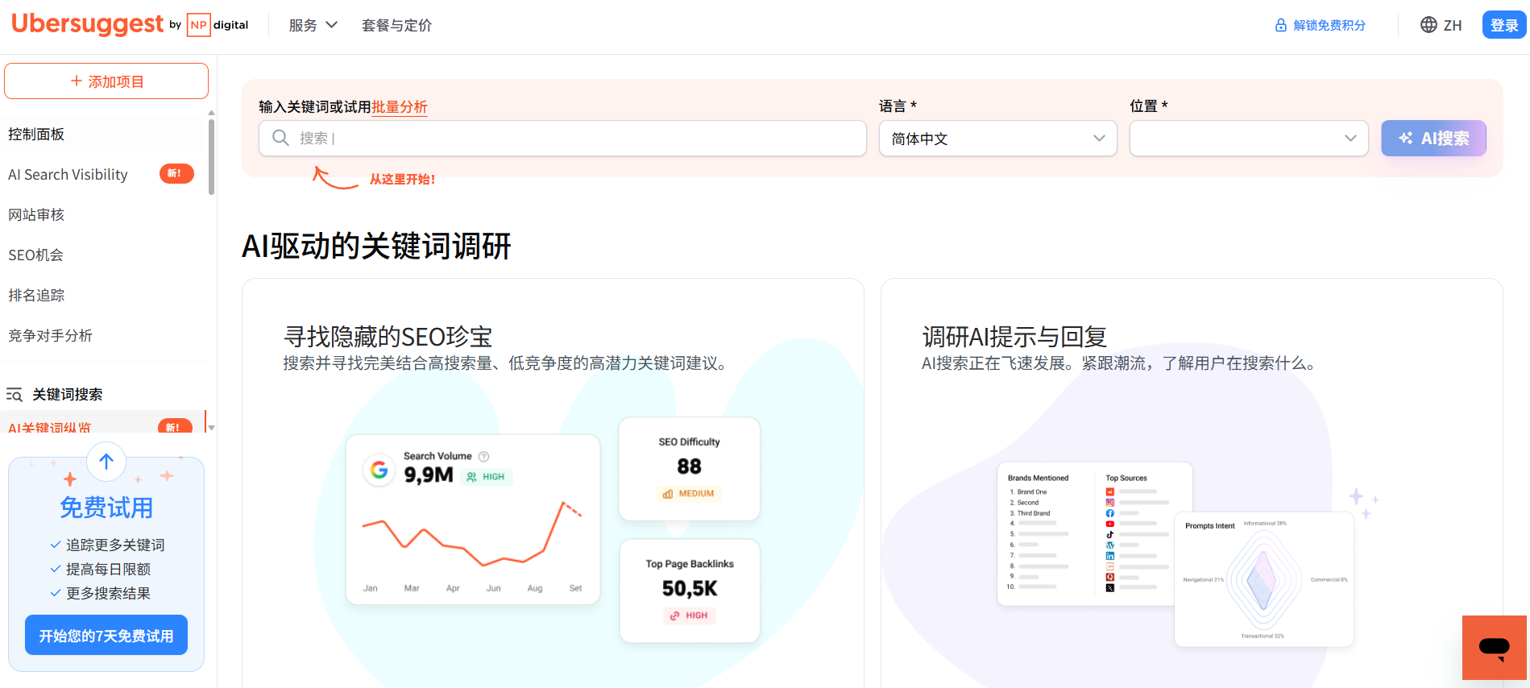Open 套餐与定价 in top navigation

tap(396, 26)
